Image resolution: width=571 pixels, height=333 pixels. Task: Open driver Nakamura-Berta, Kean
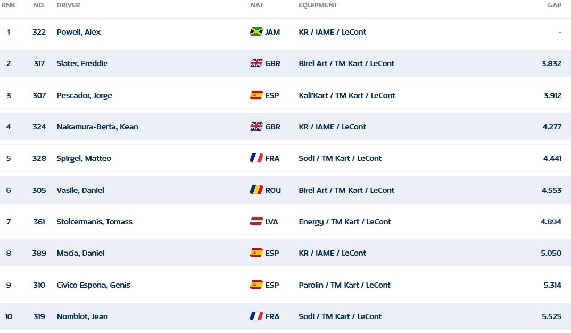click(x=97, y=127)
